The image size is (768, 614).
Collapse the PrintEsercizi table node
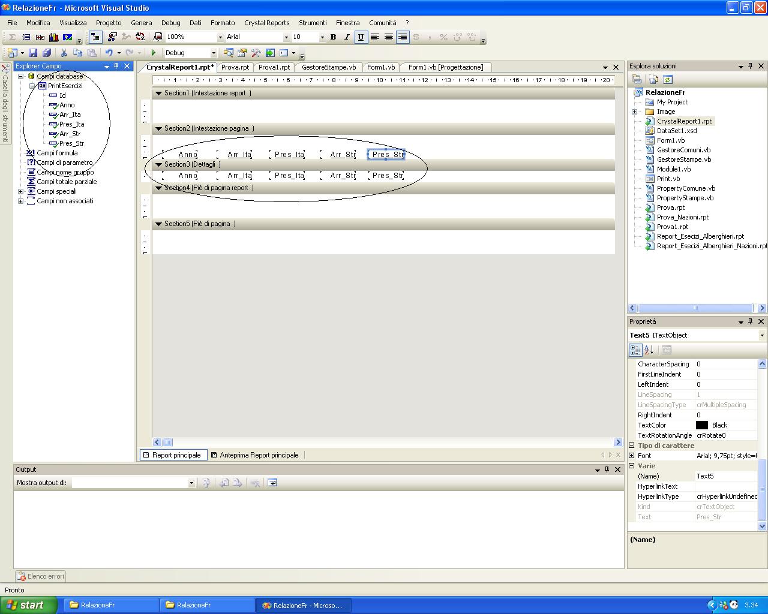(x=32, y=86)
